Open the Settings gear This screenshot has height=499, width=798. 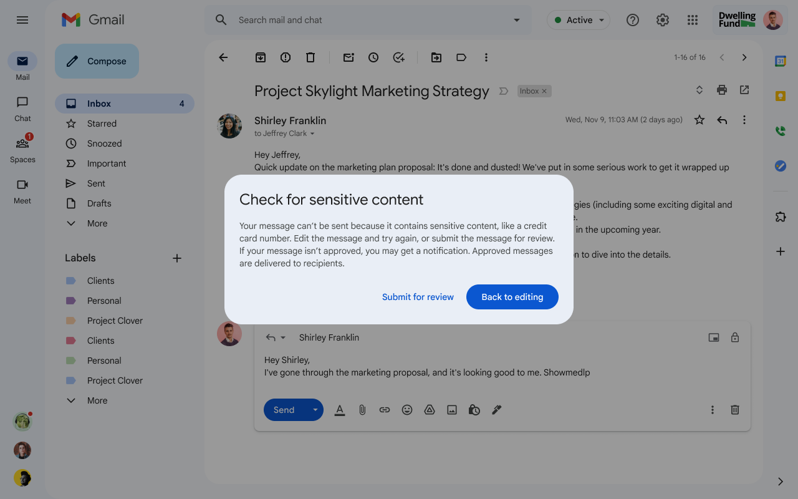pyautogui.click(x=663, y=20)
